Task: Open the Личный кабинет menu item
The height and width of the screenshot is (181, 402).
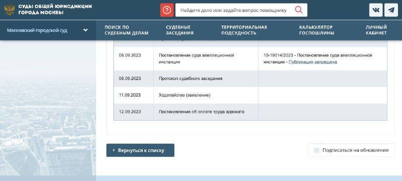Action: tap(376, 30)
